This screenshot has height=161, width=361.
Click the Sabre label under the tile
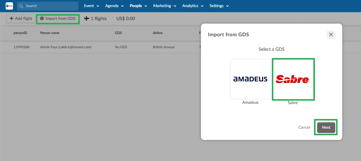293,103
